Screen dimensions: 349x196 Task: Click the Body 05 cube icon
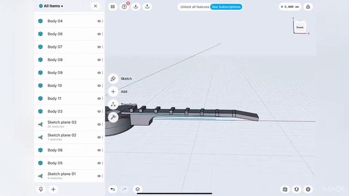[x=40, y=163]
